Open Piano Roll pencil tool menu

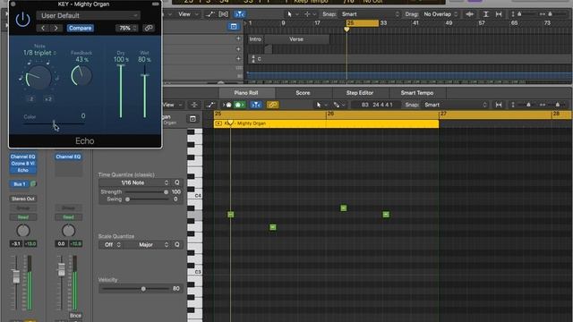click(x=338, y=105)
